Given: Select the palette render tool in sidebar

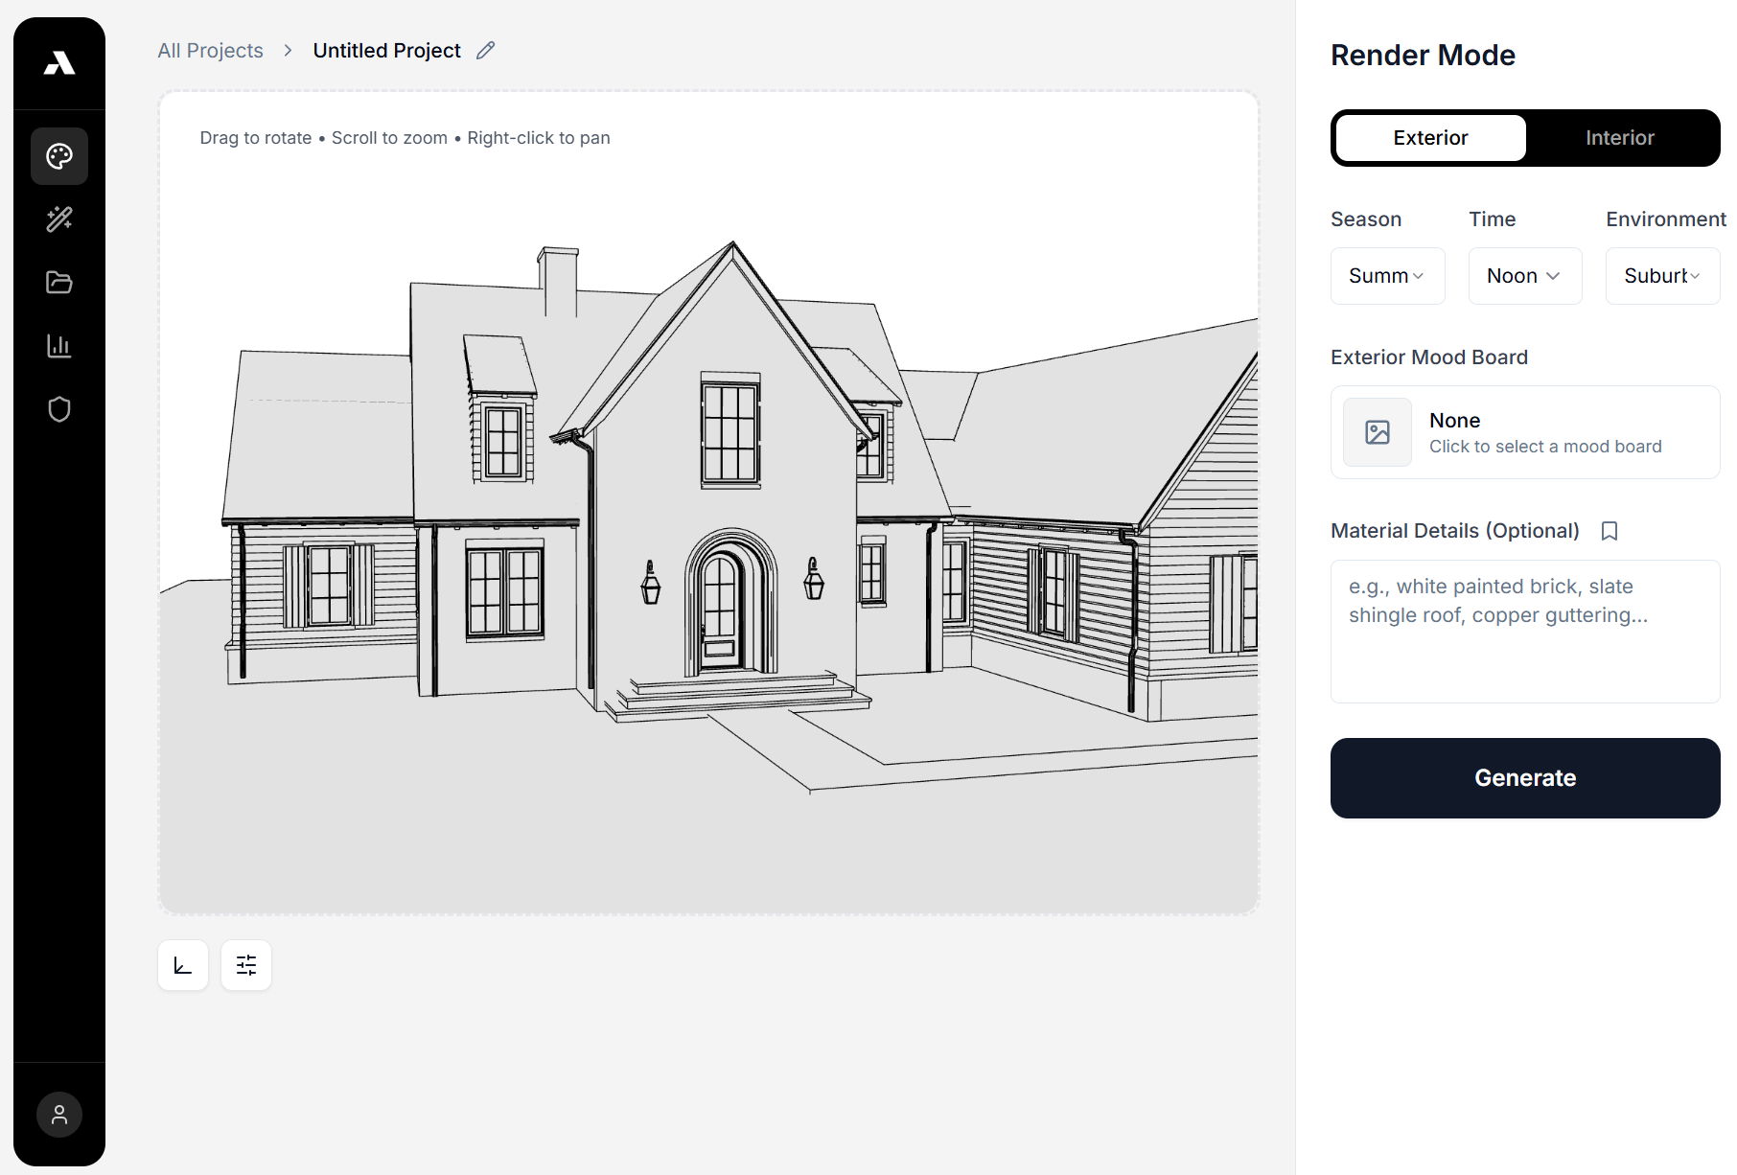Looking at the screenshot, I should click(58, 155).
